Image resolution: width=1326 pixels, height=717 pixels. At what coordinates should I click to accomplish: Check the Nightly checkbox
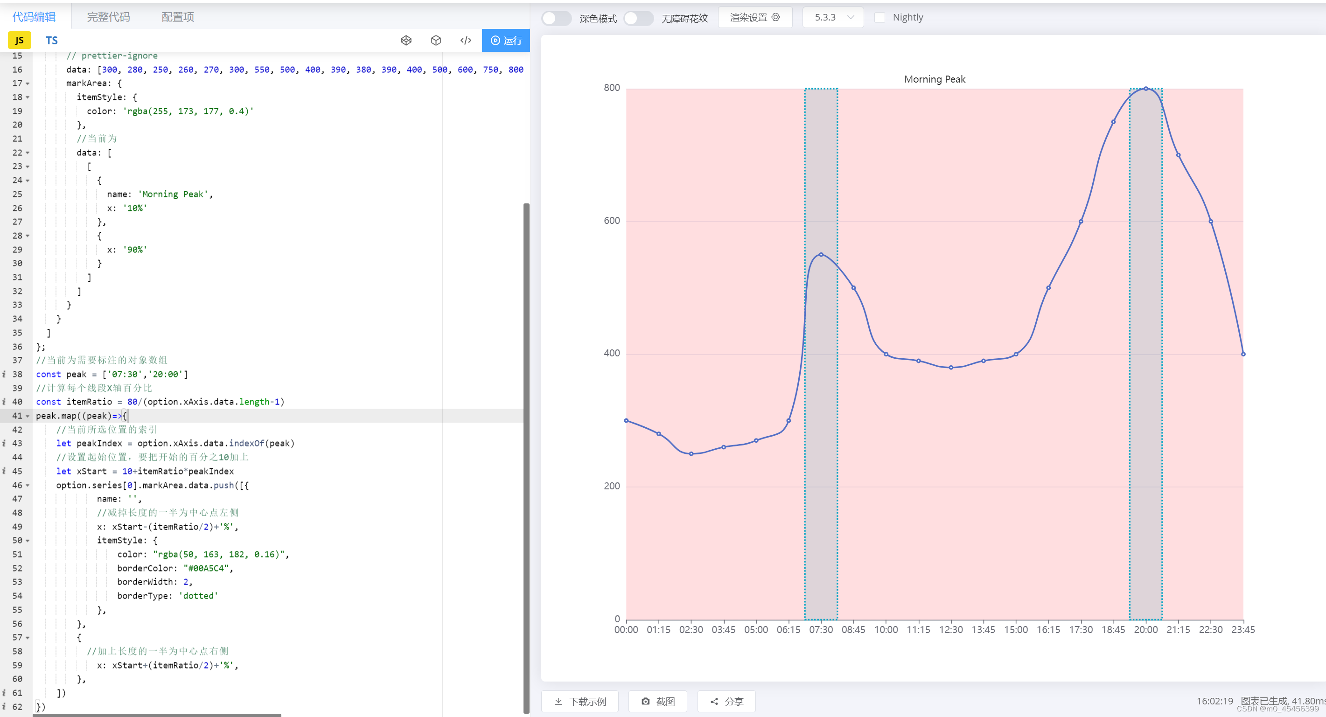(879, 18)
